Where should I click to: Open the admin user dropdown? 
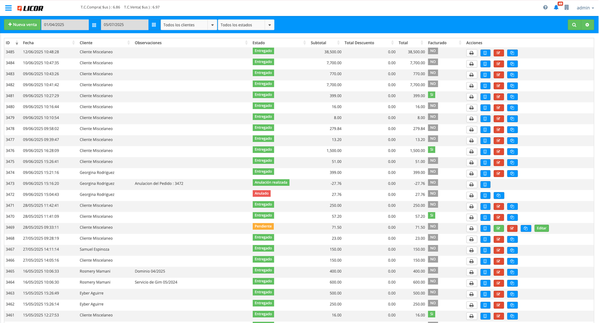point(585,8)
